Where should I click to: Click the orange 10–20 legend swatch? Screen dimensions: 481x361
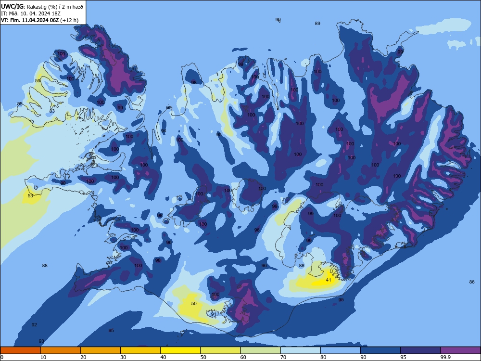click(61, 350)
